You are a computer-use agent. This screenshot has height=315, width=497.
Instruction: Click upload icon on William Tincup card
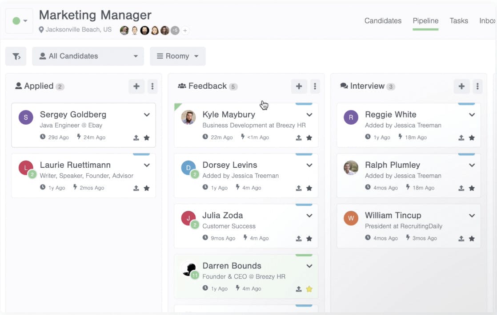tap(461, 239)
